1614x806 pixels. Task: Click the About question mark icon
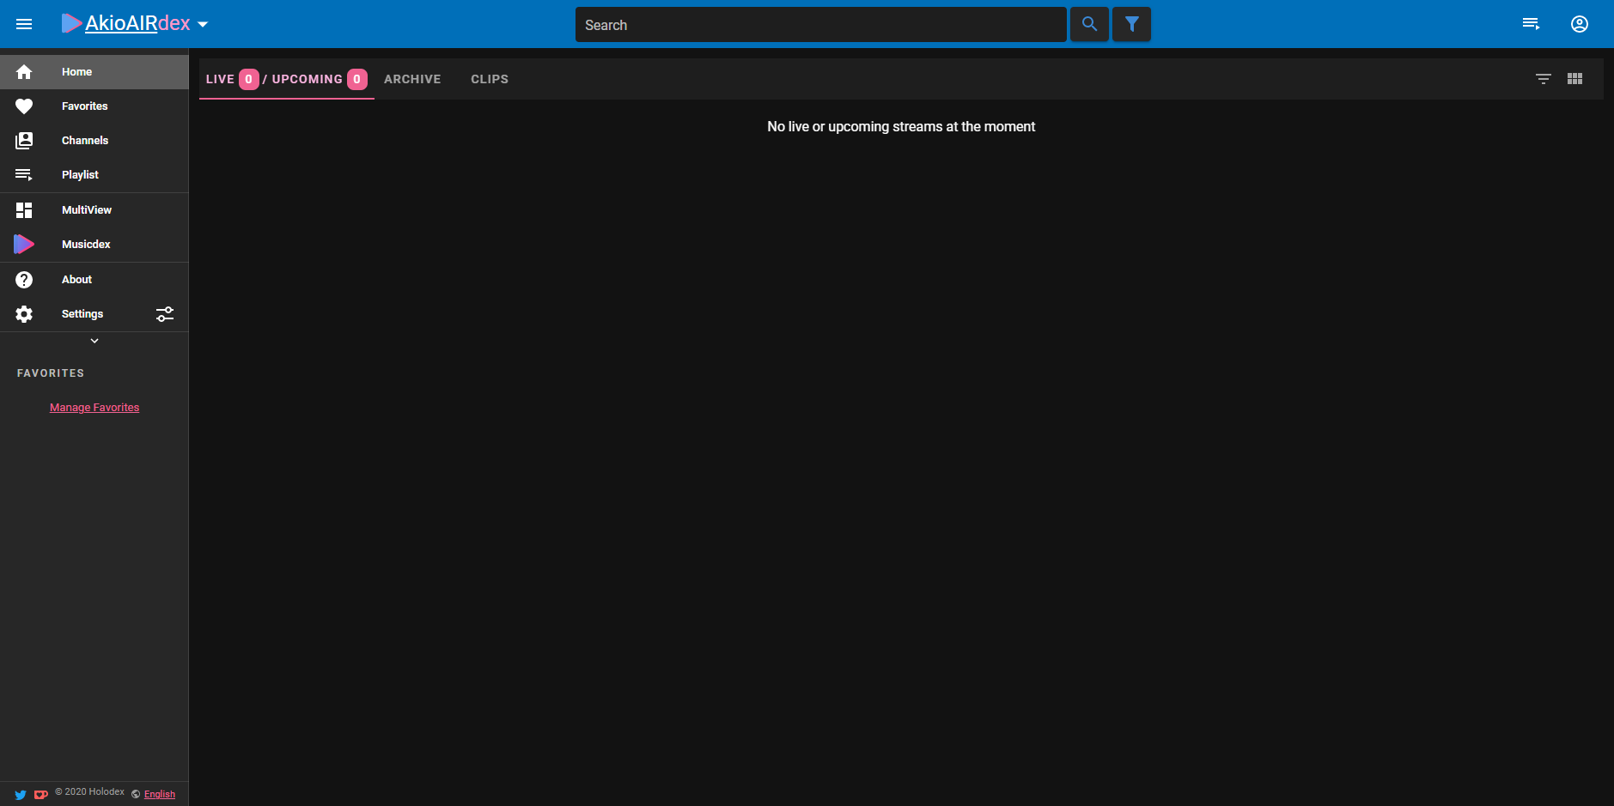pos(24,280)
